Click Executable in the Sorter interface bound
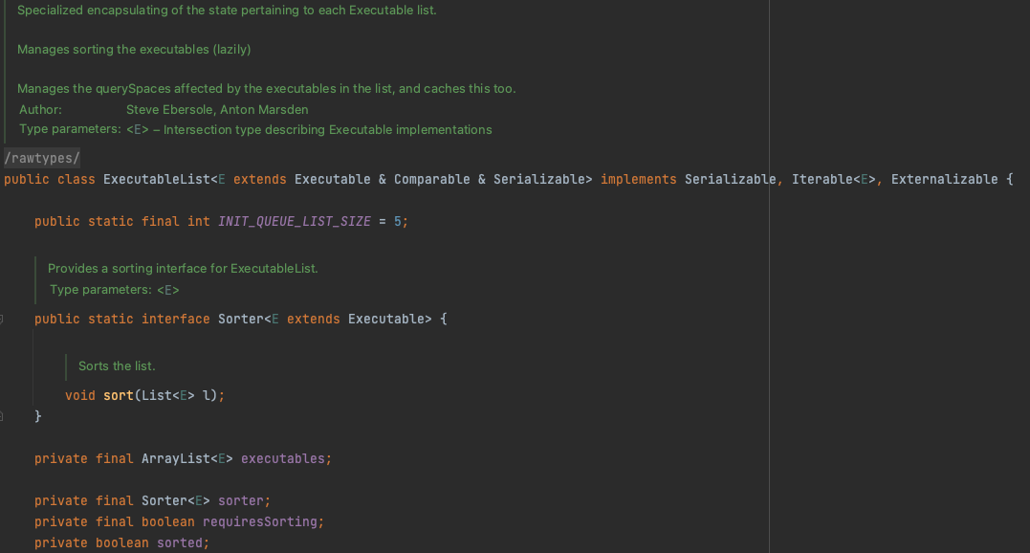 (385, 320)
